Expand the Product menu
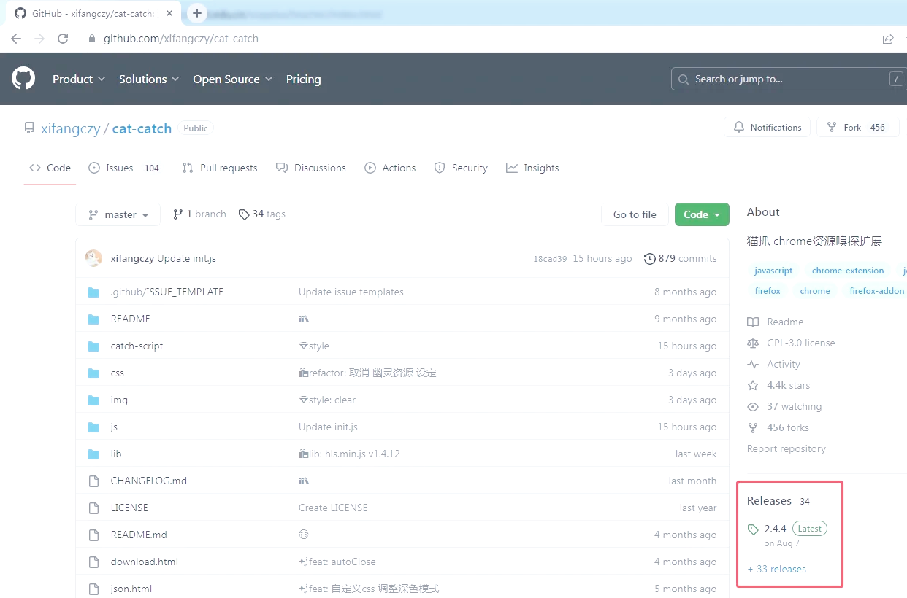The image size is (907, 598). (x=79, y=79)
